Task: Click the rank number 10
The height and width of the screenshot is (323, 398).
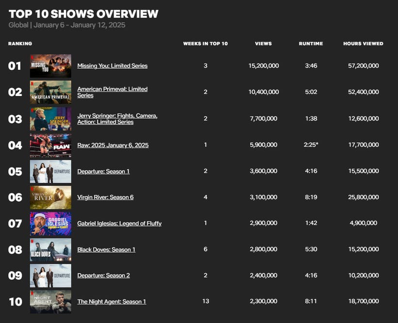Action: [x=16, y=302]
